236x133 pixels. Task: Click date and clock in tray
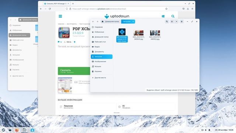224,130
